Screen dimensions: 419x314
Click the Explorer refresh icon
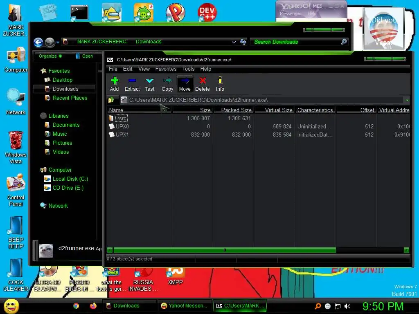[243, 42]
